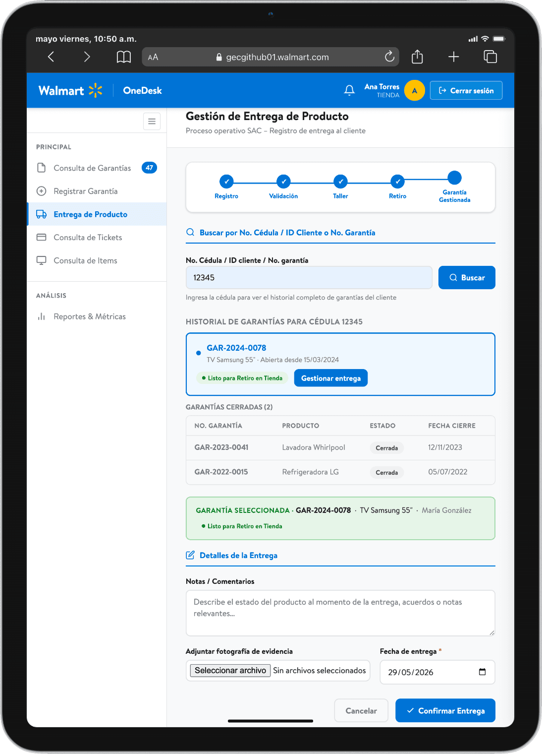The image size is (542, 754).
Task: Click 05/07/2022 closing date cell
Action: (x=448, y=472)
